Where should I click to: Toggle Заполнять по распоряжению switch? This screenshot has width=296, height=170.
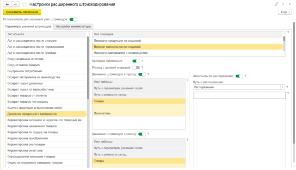[240, 76]
